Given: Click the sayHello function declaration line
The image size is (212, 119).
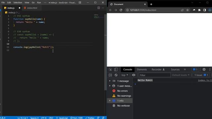Looking at the screenshot, I should (29, 19).
